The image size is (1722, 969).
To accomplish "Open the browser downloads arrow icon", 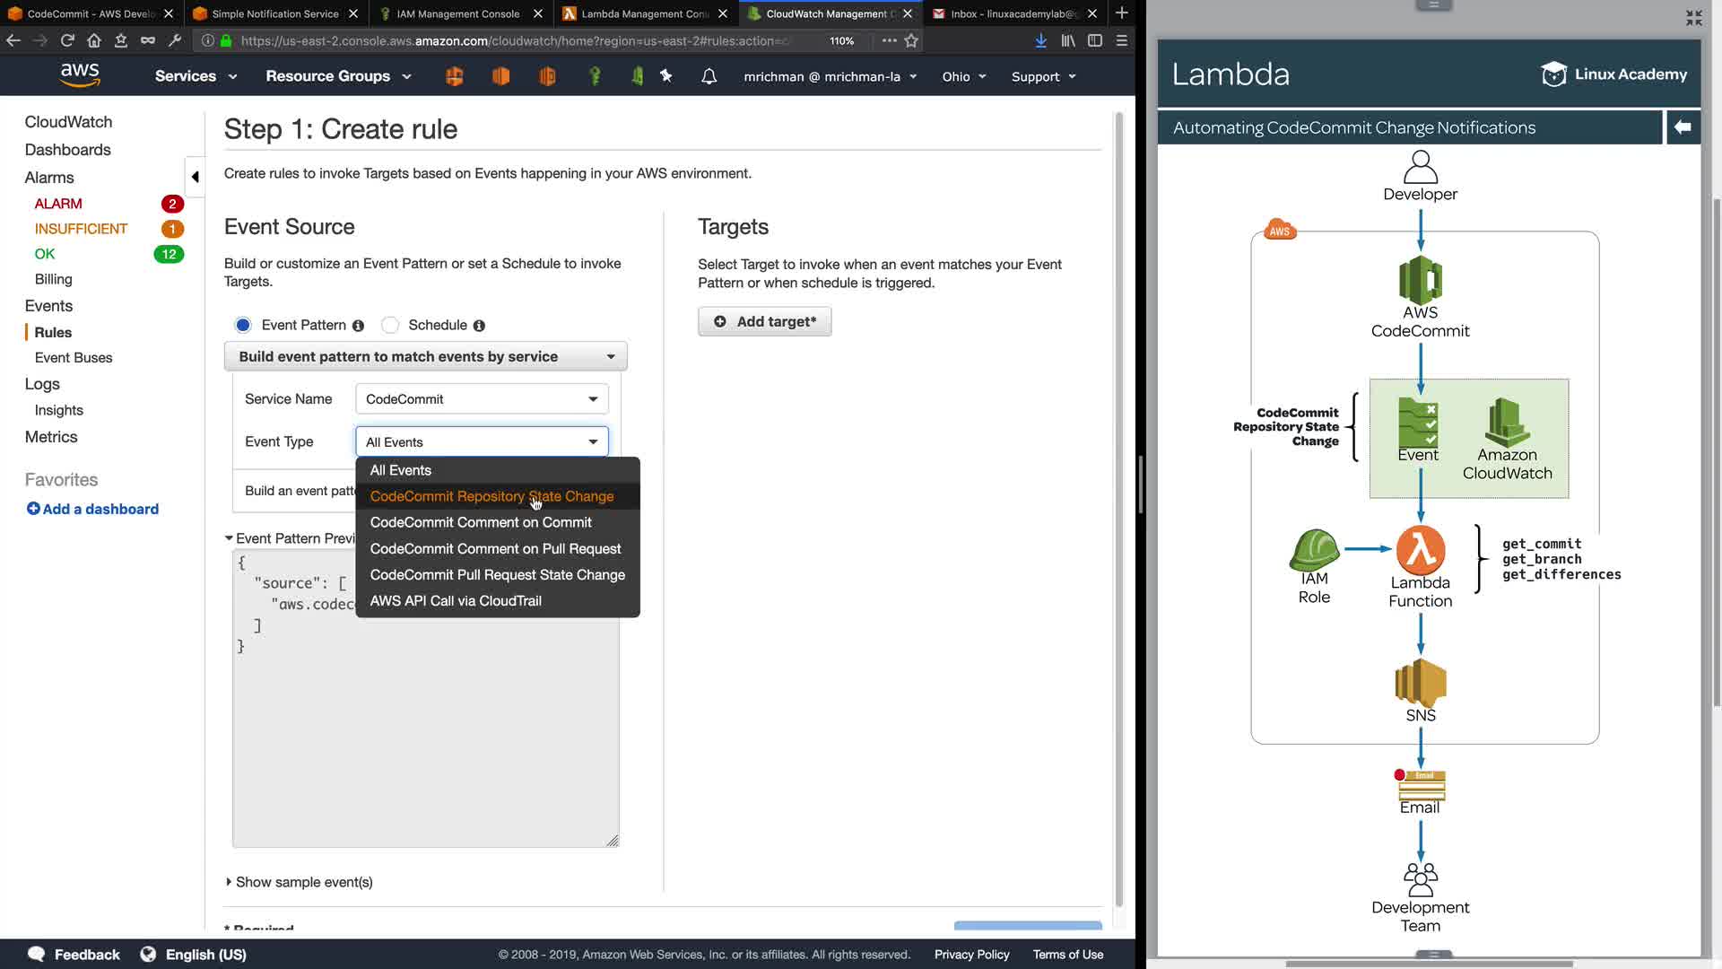I will pyautogui.click(x=1040, y=40).
